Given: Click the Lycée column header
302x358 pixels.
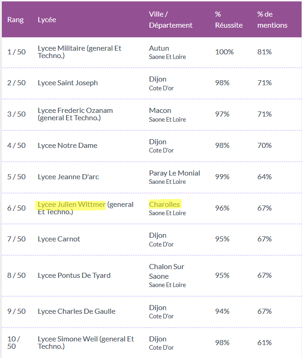Looking at the screenshot, I should 47,20.
